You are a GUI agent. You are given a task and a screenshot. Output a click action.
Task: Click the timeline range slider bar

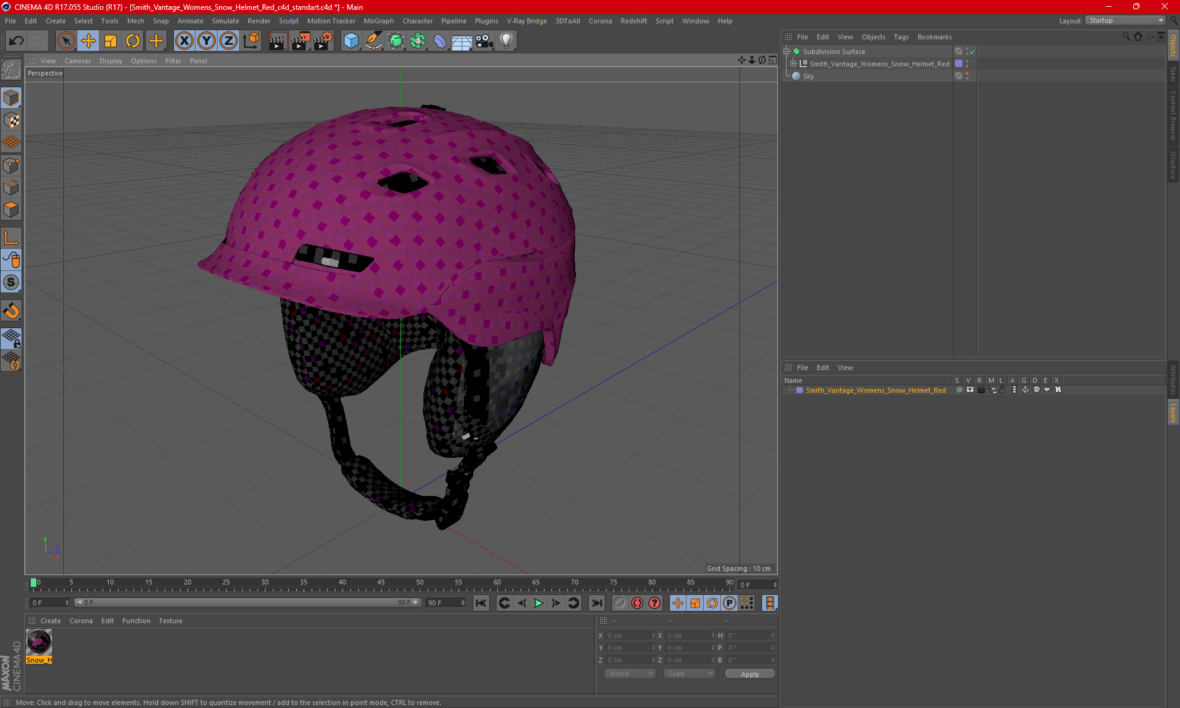[248, 602]
